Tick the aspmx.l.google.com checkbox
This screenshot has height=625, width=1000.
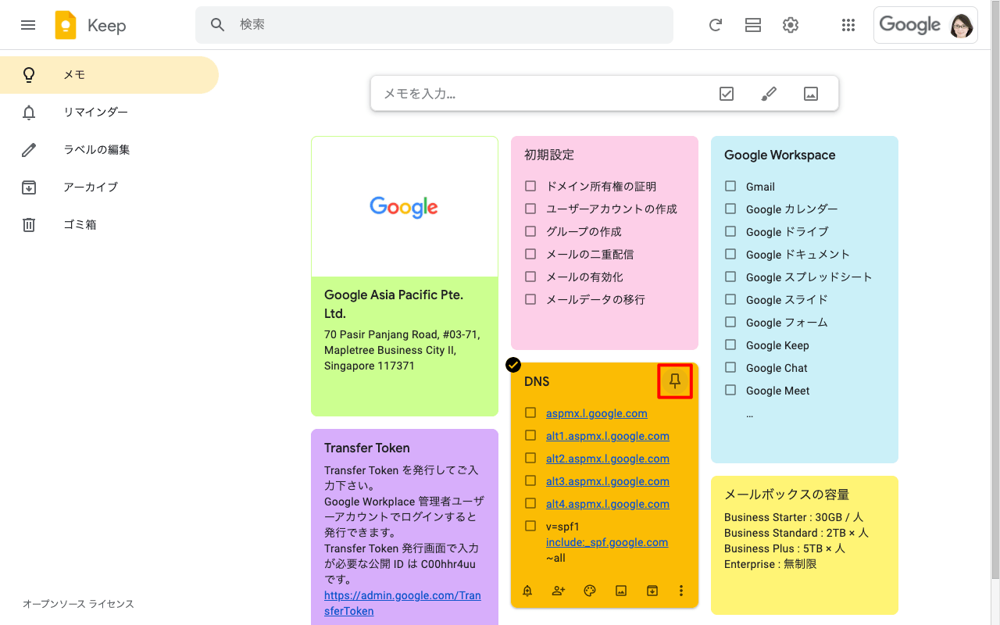click(530, 412)
